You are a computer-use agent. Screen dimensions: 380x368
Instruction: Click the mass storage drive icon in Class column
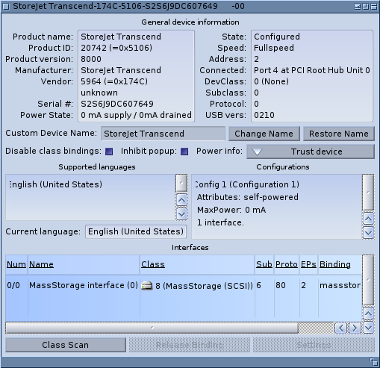click(x=147, y=285)
